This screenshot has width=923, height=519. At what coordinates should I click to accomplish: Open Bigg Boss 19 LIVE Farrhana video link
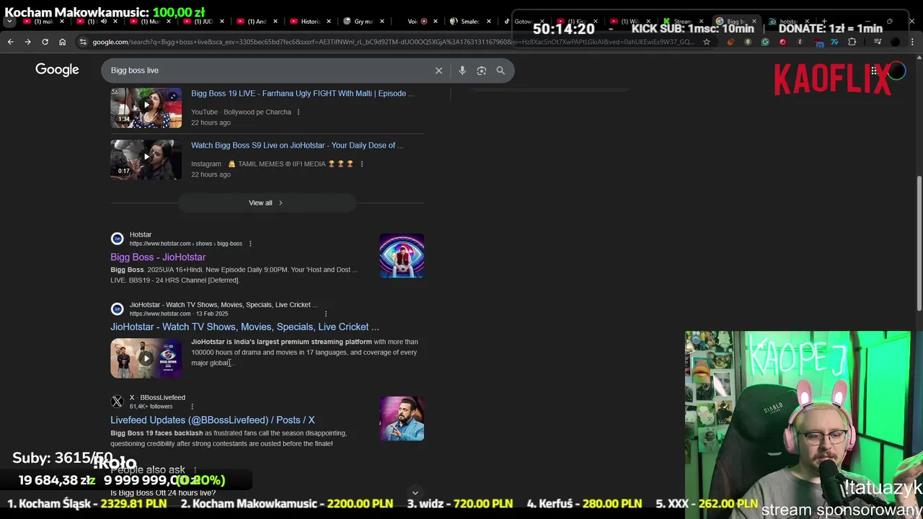(302, 93)
